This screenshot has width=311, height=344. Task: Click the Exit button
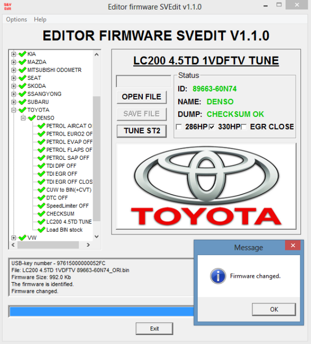click(x=154, y=329)
